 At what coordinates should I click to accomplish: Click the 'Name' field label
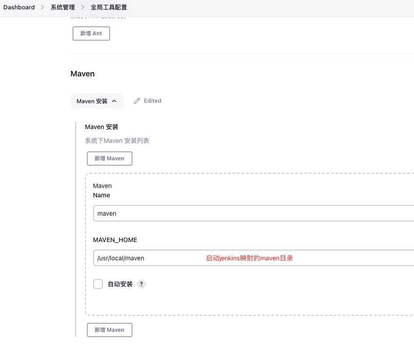(x=102, y=195)
